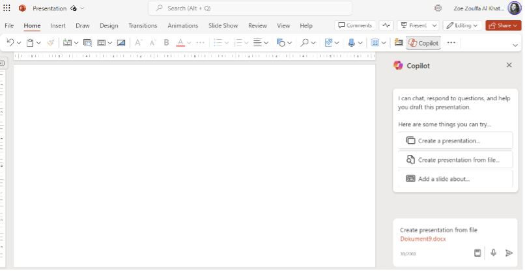Image resolution: width=525 pixels, height=272 pixels.
Task: Click the Catch up activity icon
Action: 386,25
